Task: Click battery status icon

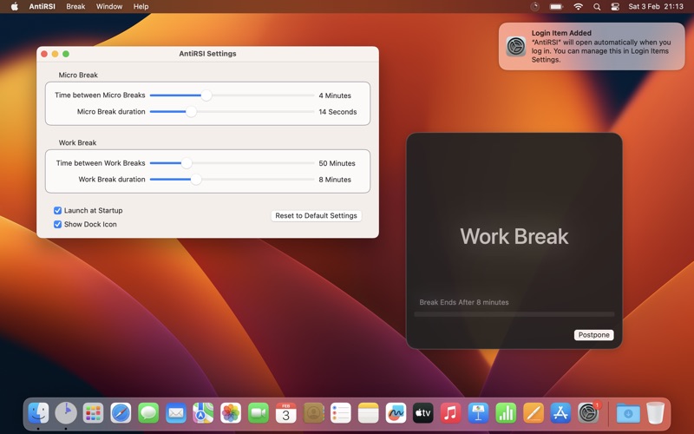Action: click(556, 7)
